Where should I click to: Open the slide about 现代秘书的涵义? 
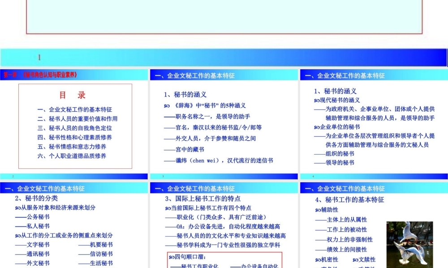(x=374, y=124)
